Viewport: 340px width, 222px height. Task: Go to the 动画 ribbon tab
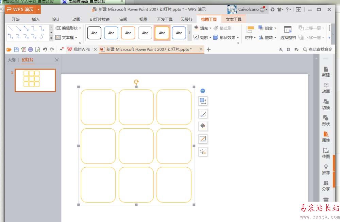pyautogui.click(x=76, y=19)
